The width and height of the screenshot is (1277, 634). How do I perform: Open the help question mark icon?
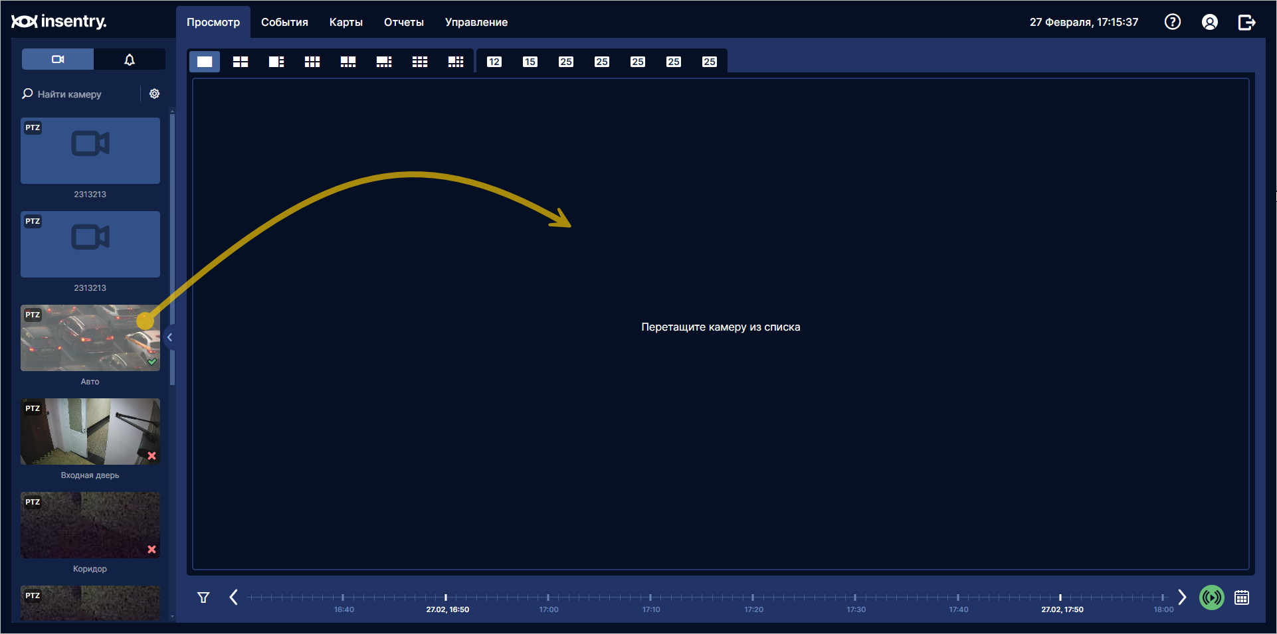tap(1173, 22)
